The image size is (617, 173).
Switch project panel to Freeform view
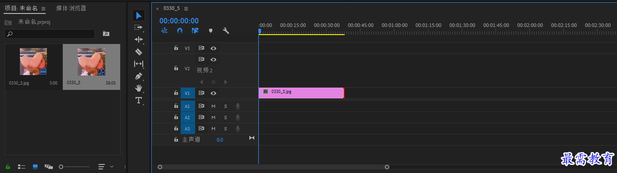coord(49,167)
